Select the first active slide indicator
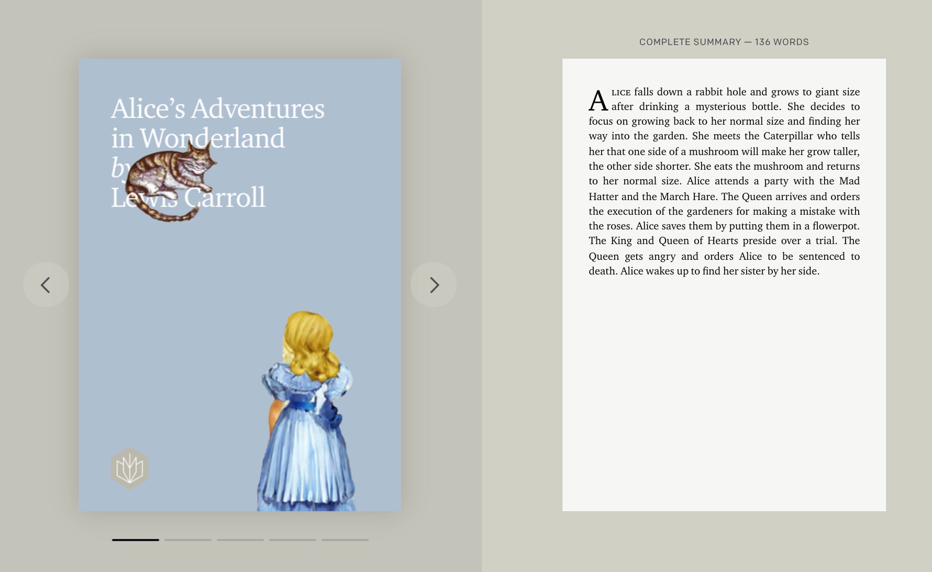Viewport: 932px width, 572px height. coord(135,540)
